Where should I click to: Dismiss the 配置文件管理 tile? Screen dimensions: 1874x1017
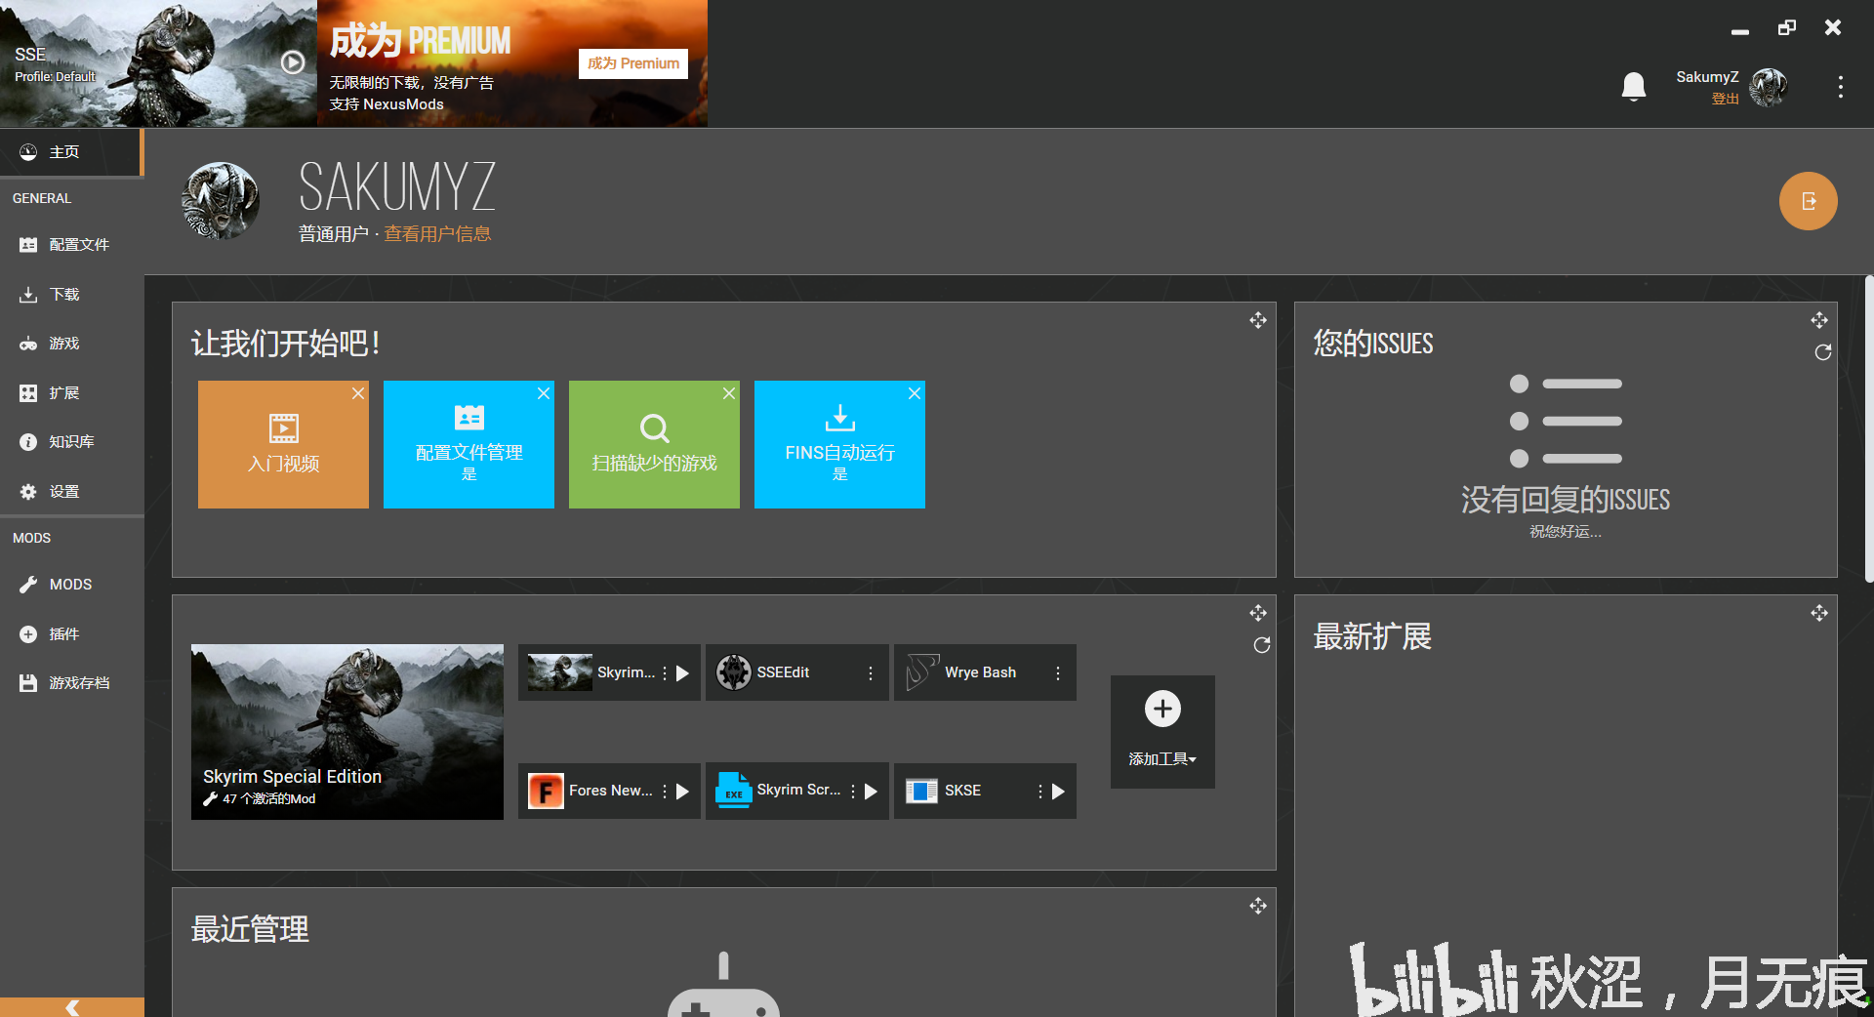(544, 393)
